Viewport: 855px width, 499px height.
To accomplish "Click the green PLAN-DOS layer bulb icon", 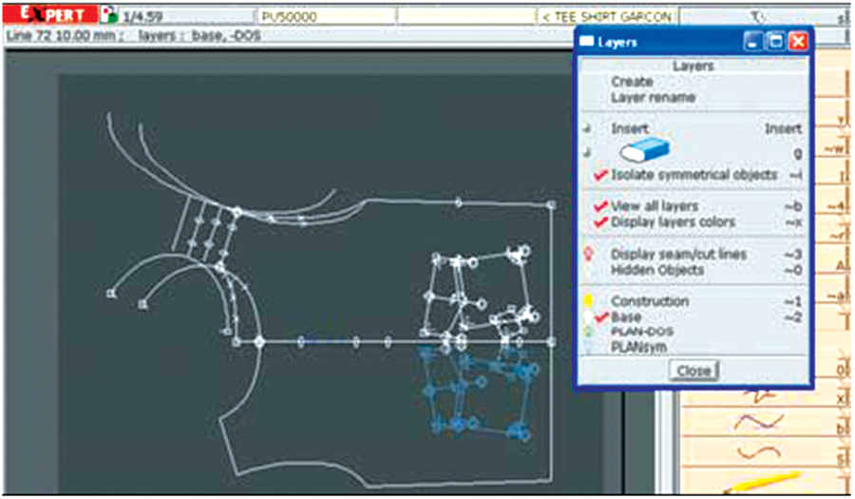I will [x=588, y=332].
